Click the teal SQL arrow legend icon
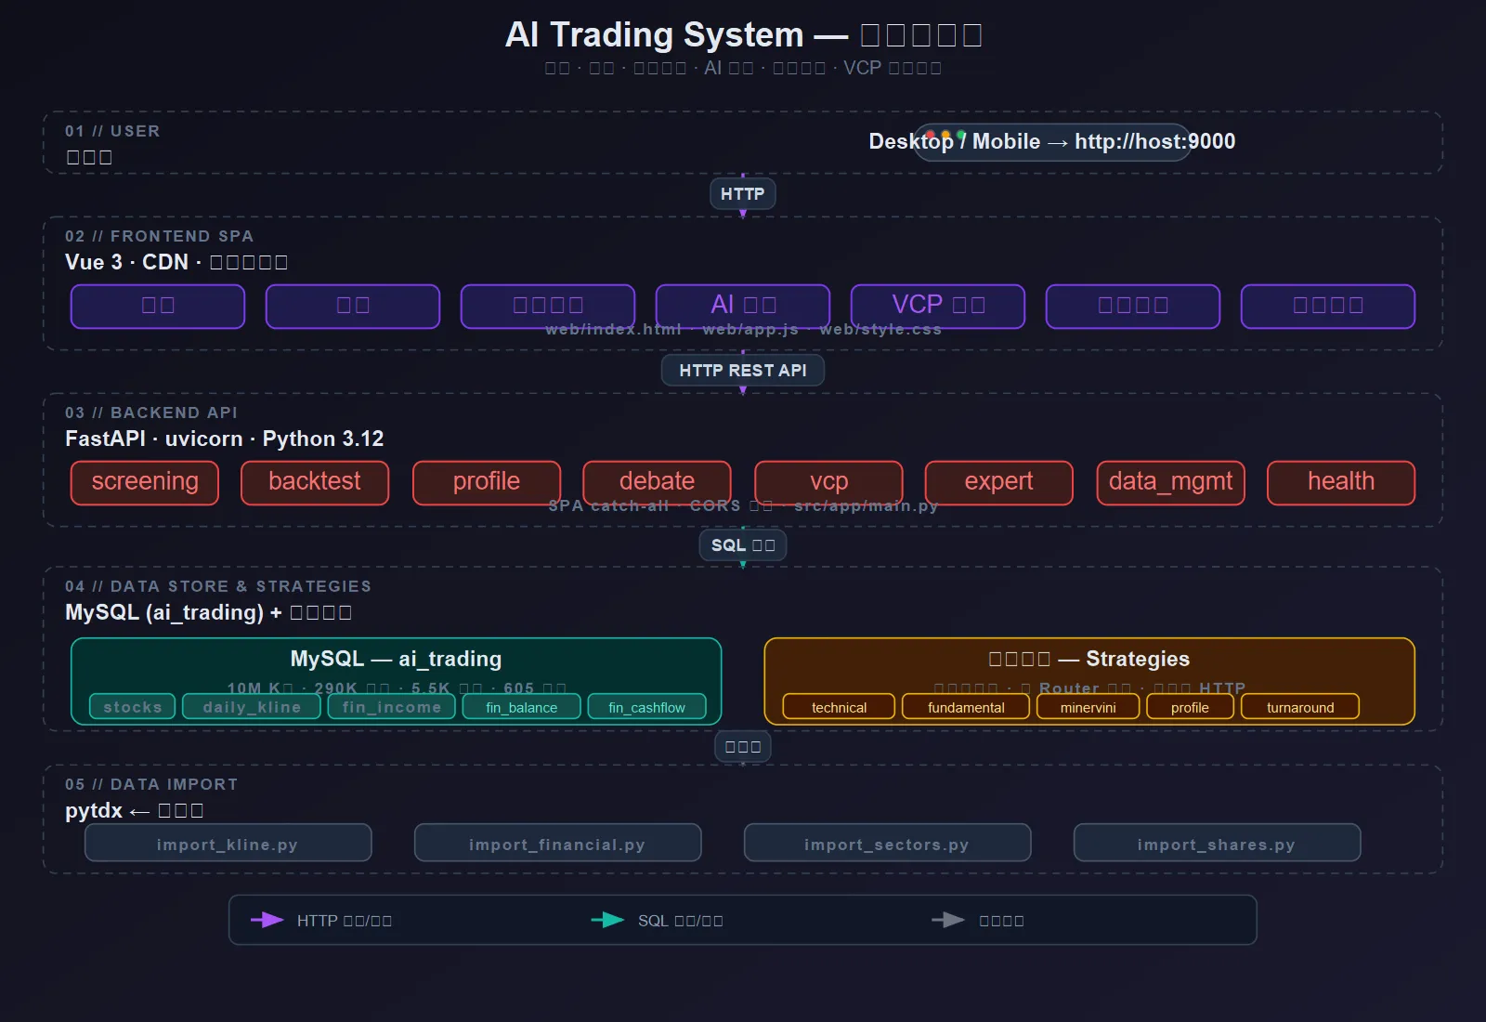Viewport: 1486px width, 1022px height. [608, 920]
